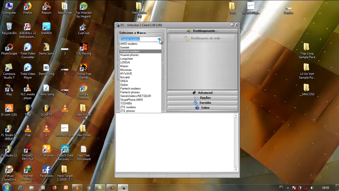Open the Google Chrome desktop shortcut

(83, 92)
